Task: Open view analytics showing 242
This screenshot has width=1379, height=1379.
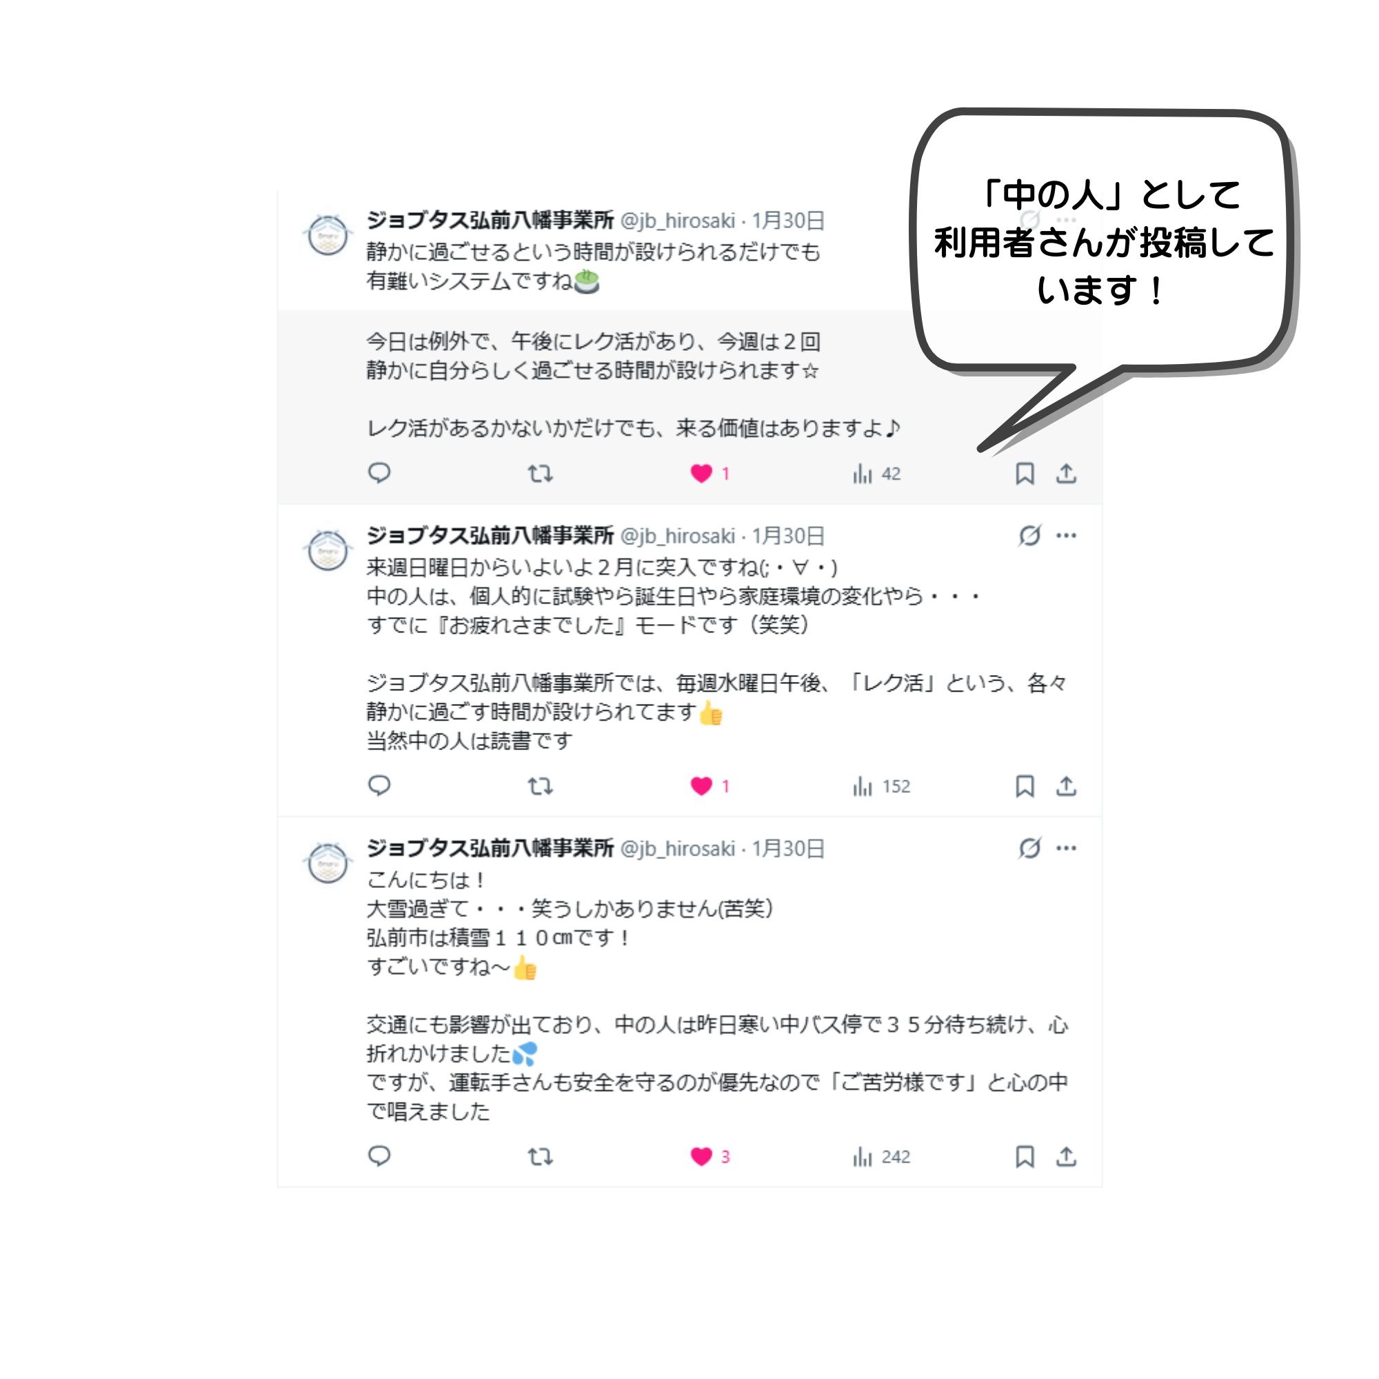Action: pos(881,1156)
